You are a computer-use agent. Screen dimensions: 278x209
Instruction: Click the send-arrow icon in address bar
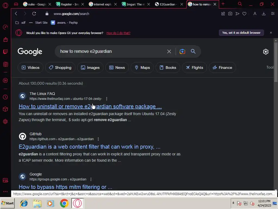click(237, 14)
